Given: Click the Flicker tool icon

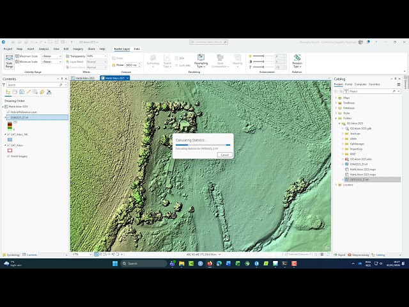Looking at the screenshot, I should 114,65.
